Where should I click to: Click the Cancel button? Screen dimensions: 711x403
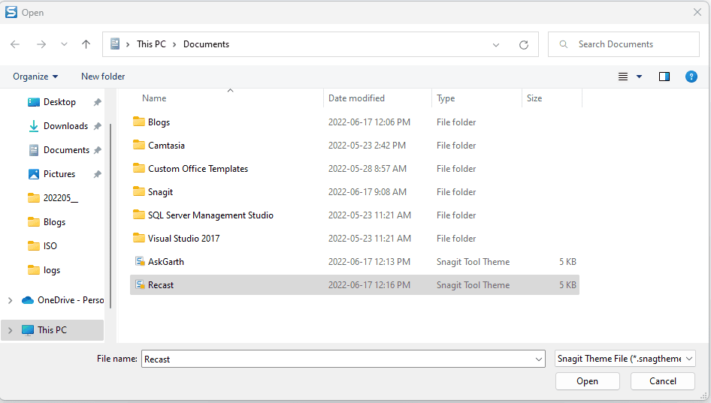coord(662,381)
